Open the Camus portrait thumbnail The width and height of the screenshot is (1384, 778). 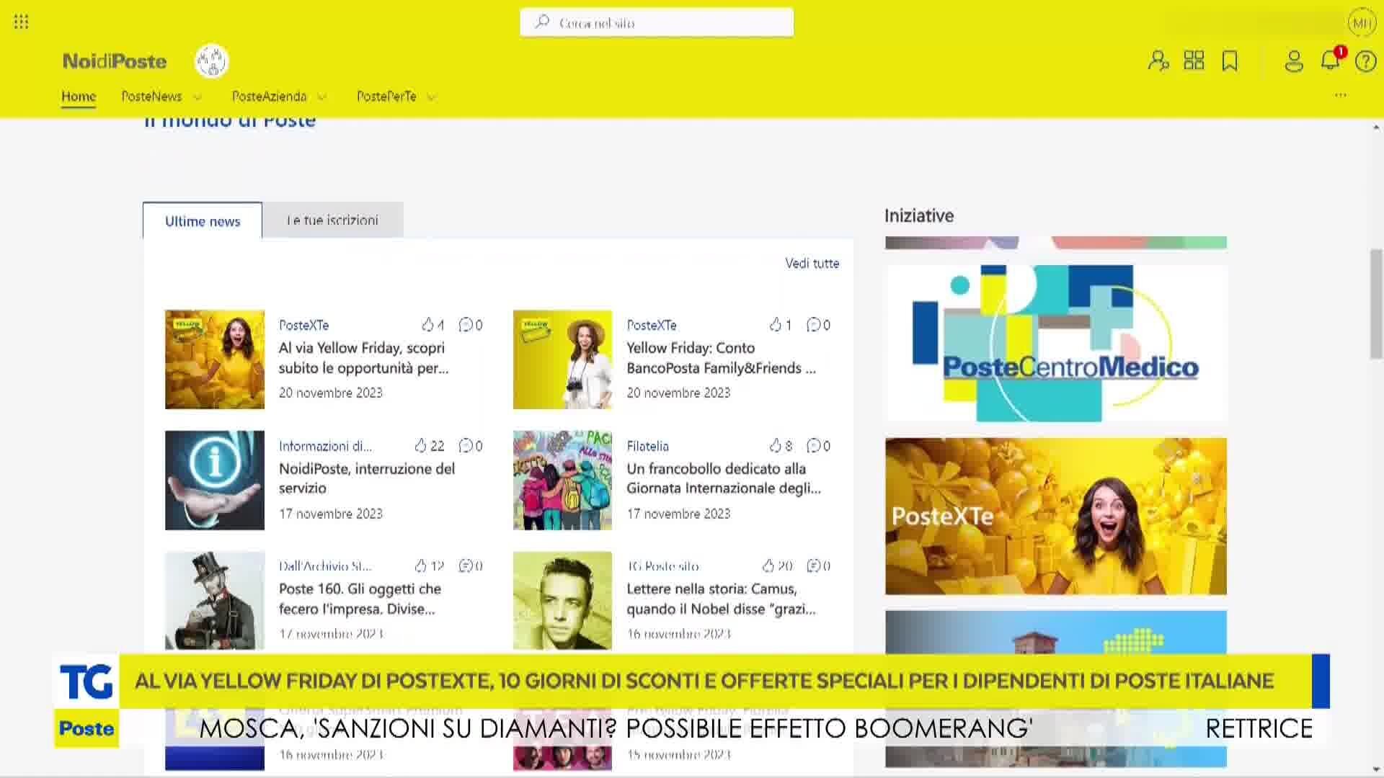click(x=562, y=601)
